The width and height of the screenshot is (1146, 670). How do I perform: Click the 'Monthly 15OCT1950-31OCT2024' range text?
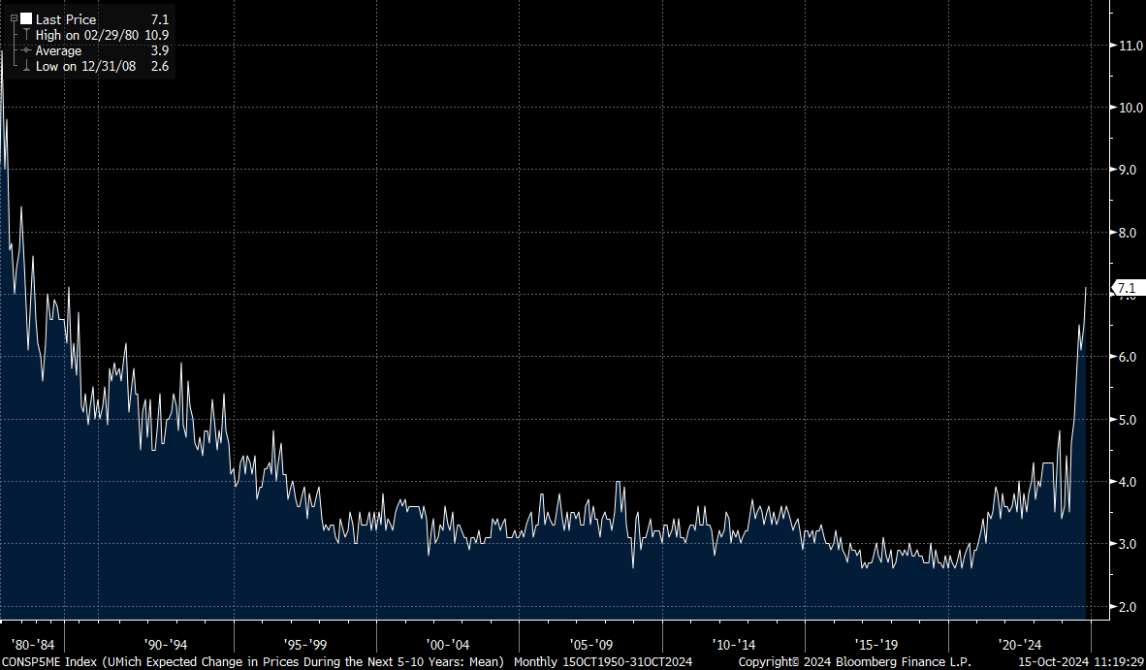(x=603, y=662)
